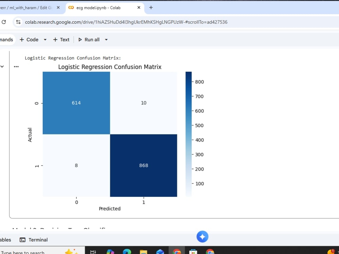The image size is (339, 254).
Task: Click the Variables panel button
Action: 5,240
